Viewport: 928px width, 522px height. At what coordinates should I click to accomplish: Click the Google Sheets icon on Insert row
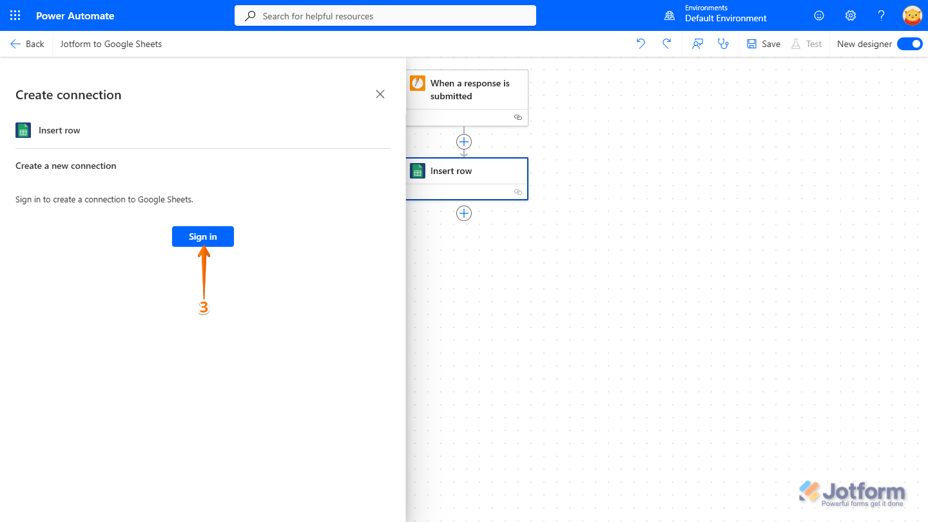click(417, 171)
